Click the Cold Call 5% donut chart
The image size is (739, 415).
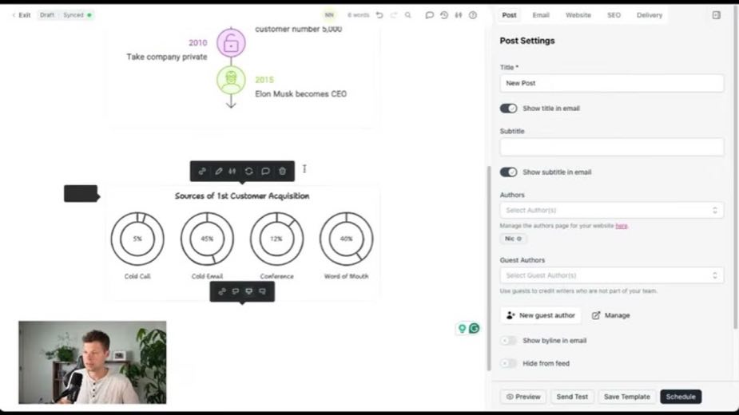pyautogui.click(x=137, y=239)
